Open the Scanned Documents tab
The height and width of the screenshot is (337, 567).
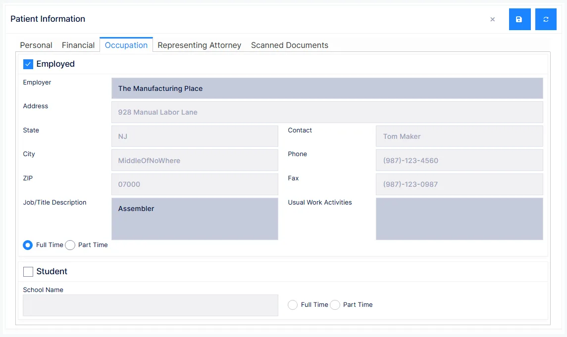[290, 45]
